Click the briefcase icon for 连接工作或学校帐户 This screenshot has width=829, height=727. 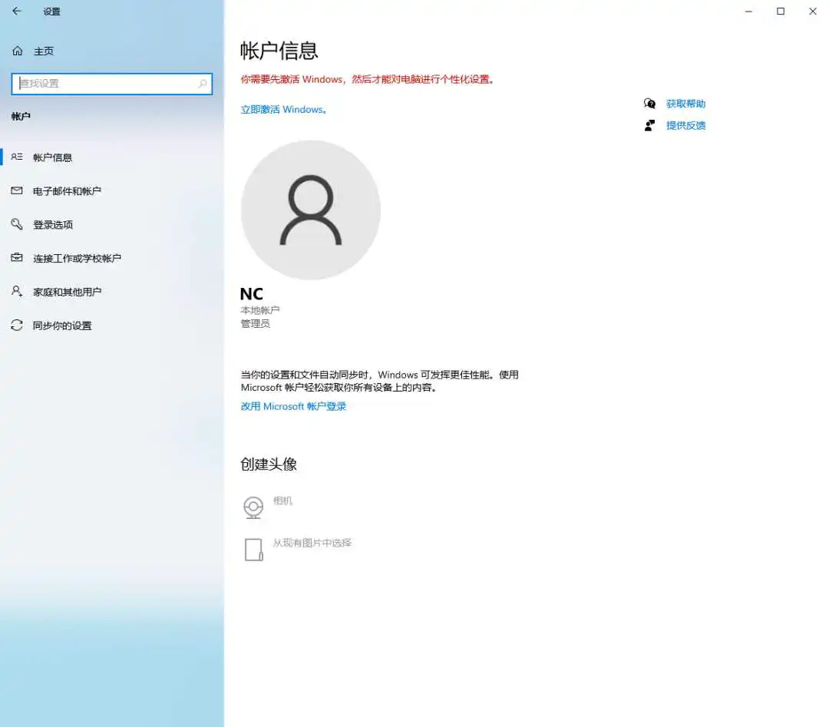tap(17, 258)
